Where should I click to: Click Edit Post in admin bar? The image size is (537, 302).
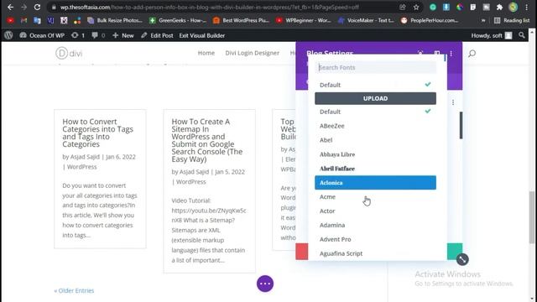[157, 35]
